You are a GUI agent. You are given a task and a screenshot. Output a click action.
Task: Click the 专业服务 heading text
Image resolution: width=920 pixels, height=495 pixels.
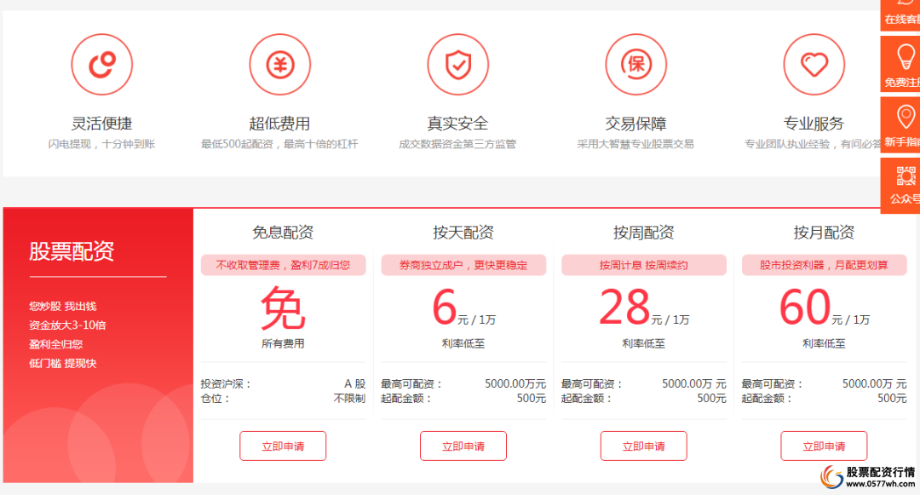pos(814,124)
